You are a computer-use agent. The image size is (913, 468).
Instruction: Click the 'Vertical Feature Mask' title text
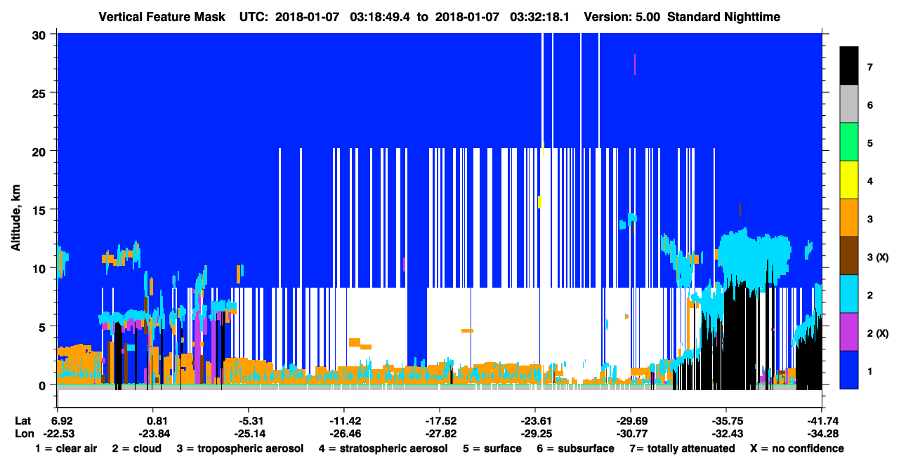pos(162,17)
